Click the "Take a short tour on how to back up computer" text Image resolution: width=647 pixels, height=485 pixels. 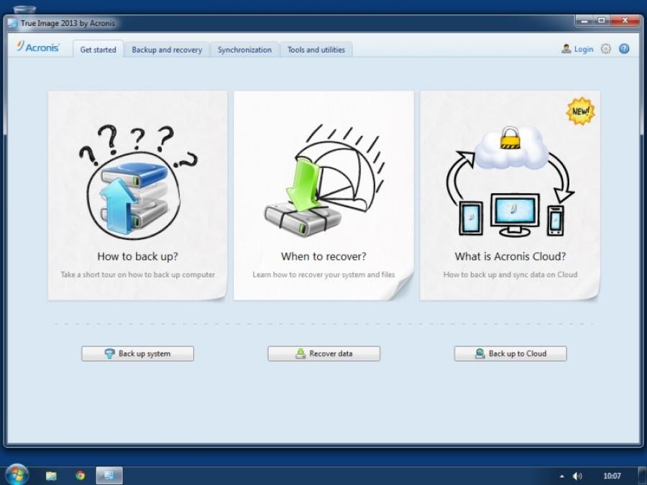(x=138, y=274)
